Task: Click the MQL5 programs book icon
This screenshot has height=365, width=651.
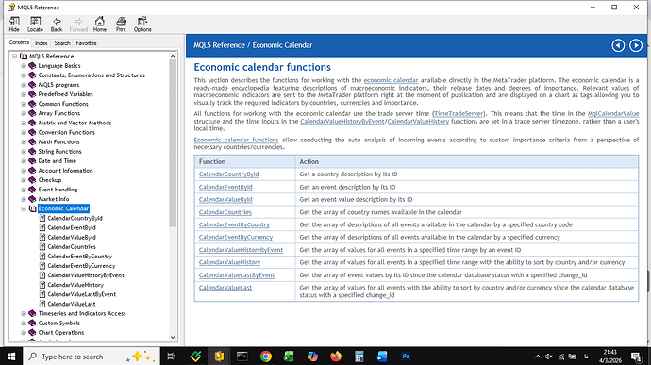Action: click(x=32, y=85)
